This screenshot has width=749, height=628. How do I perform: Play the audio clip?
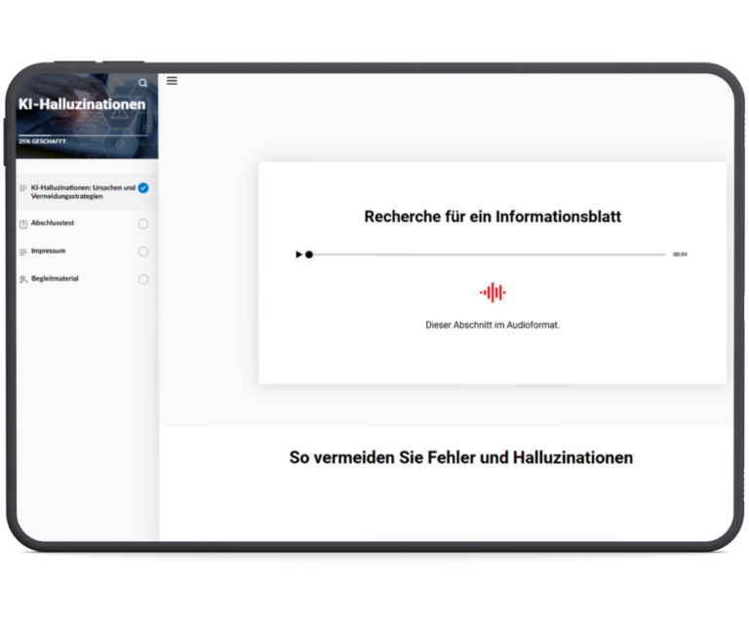[298, 255]
